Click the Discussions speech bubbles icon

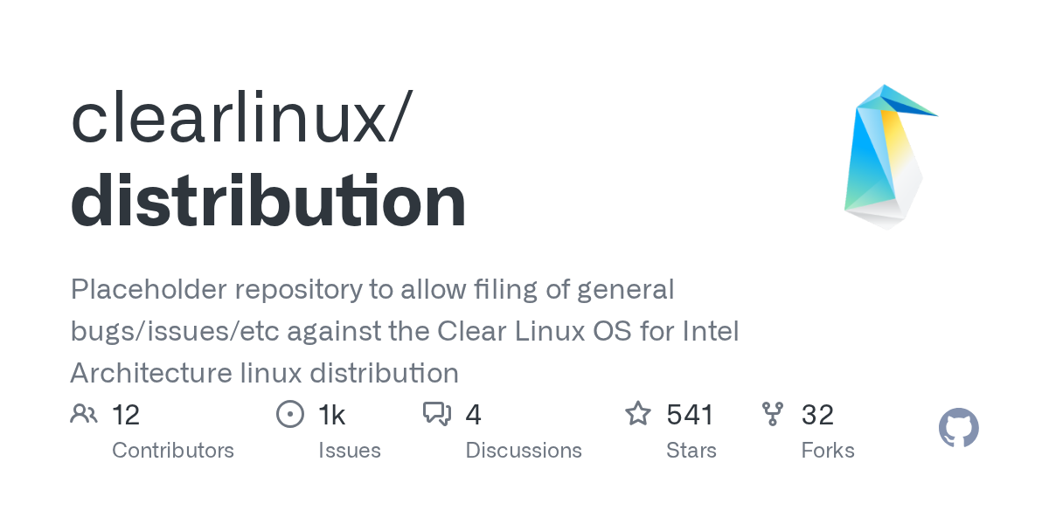[437, 413]
